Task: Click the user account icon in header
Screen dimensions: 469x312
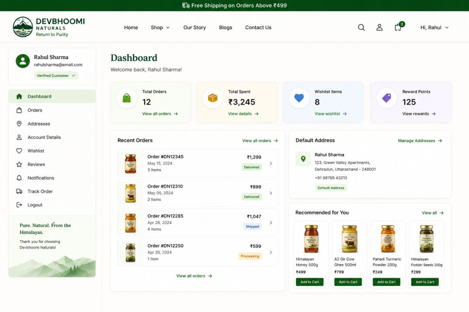Action: click(x=379, y=27)
